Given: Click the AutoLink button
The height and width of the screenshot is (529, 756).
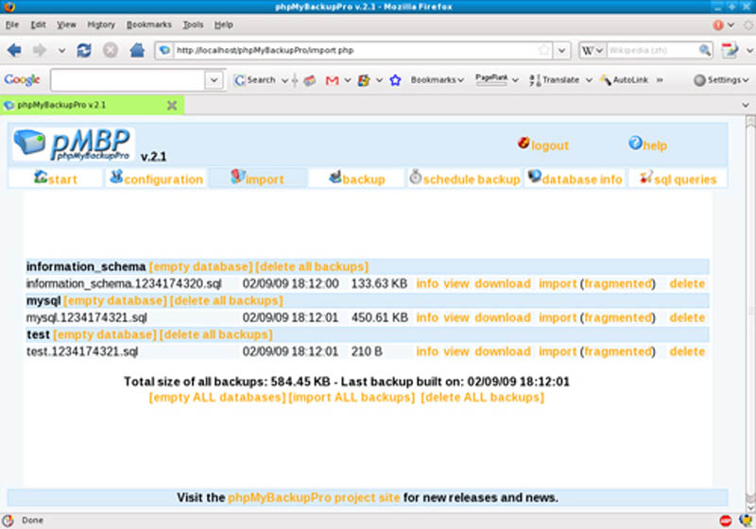Looking at the screenshot, I should (624, 80).
